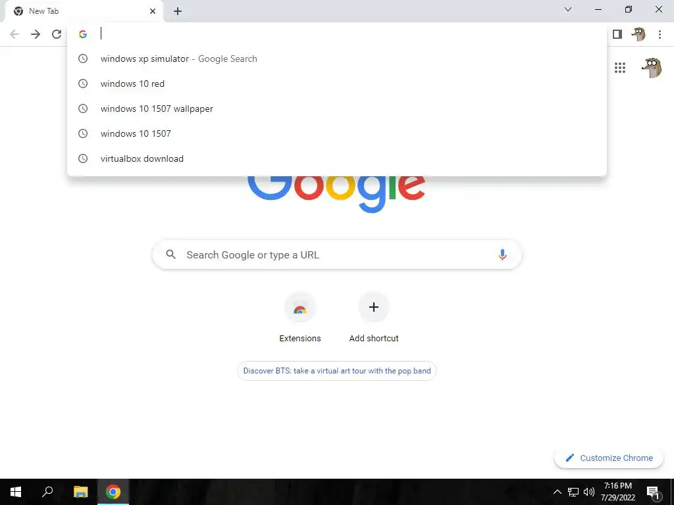674x505 pixels.
Task: Open File Explorer from the taskbar
Action: point(80,492)
